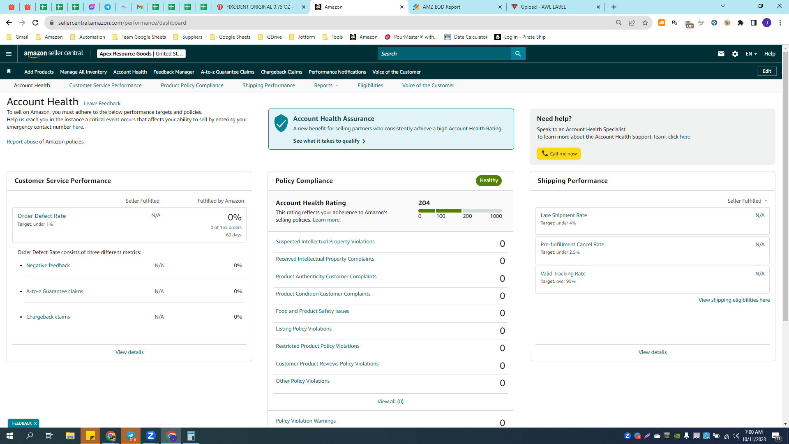Select the Customer Service Performance tab

(105, 86)
